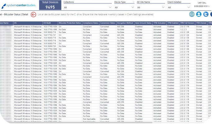Click the blue user profile icon
Viewport: 212px width, 124px height.
click(x=199, y=14)
